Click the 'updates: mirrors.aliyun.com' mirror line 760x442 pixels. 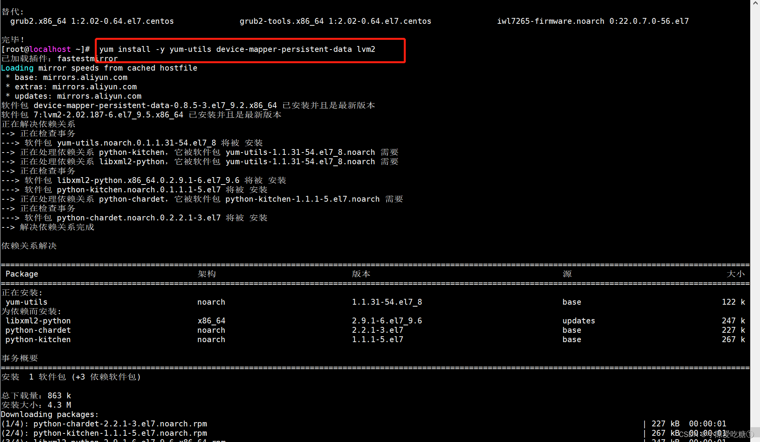pos(78,96)
